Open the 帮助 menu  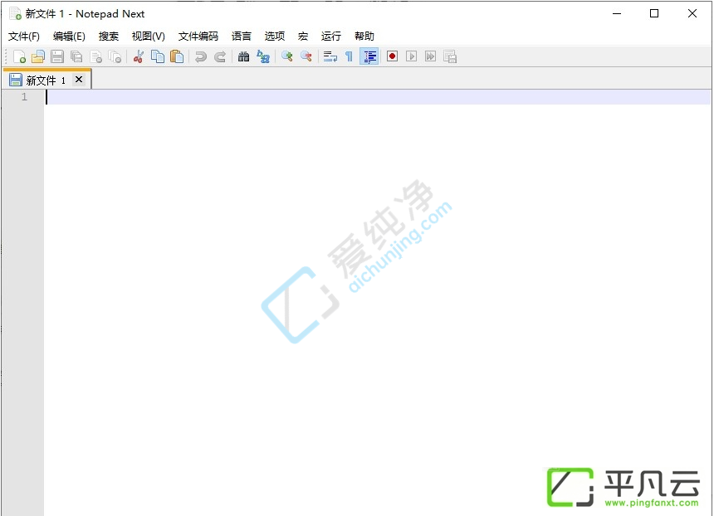(x=364, y=36)
